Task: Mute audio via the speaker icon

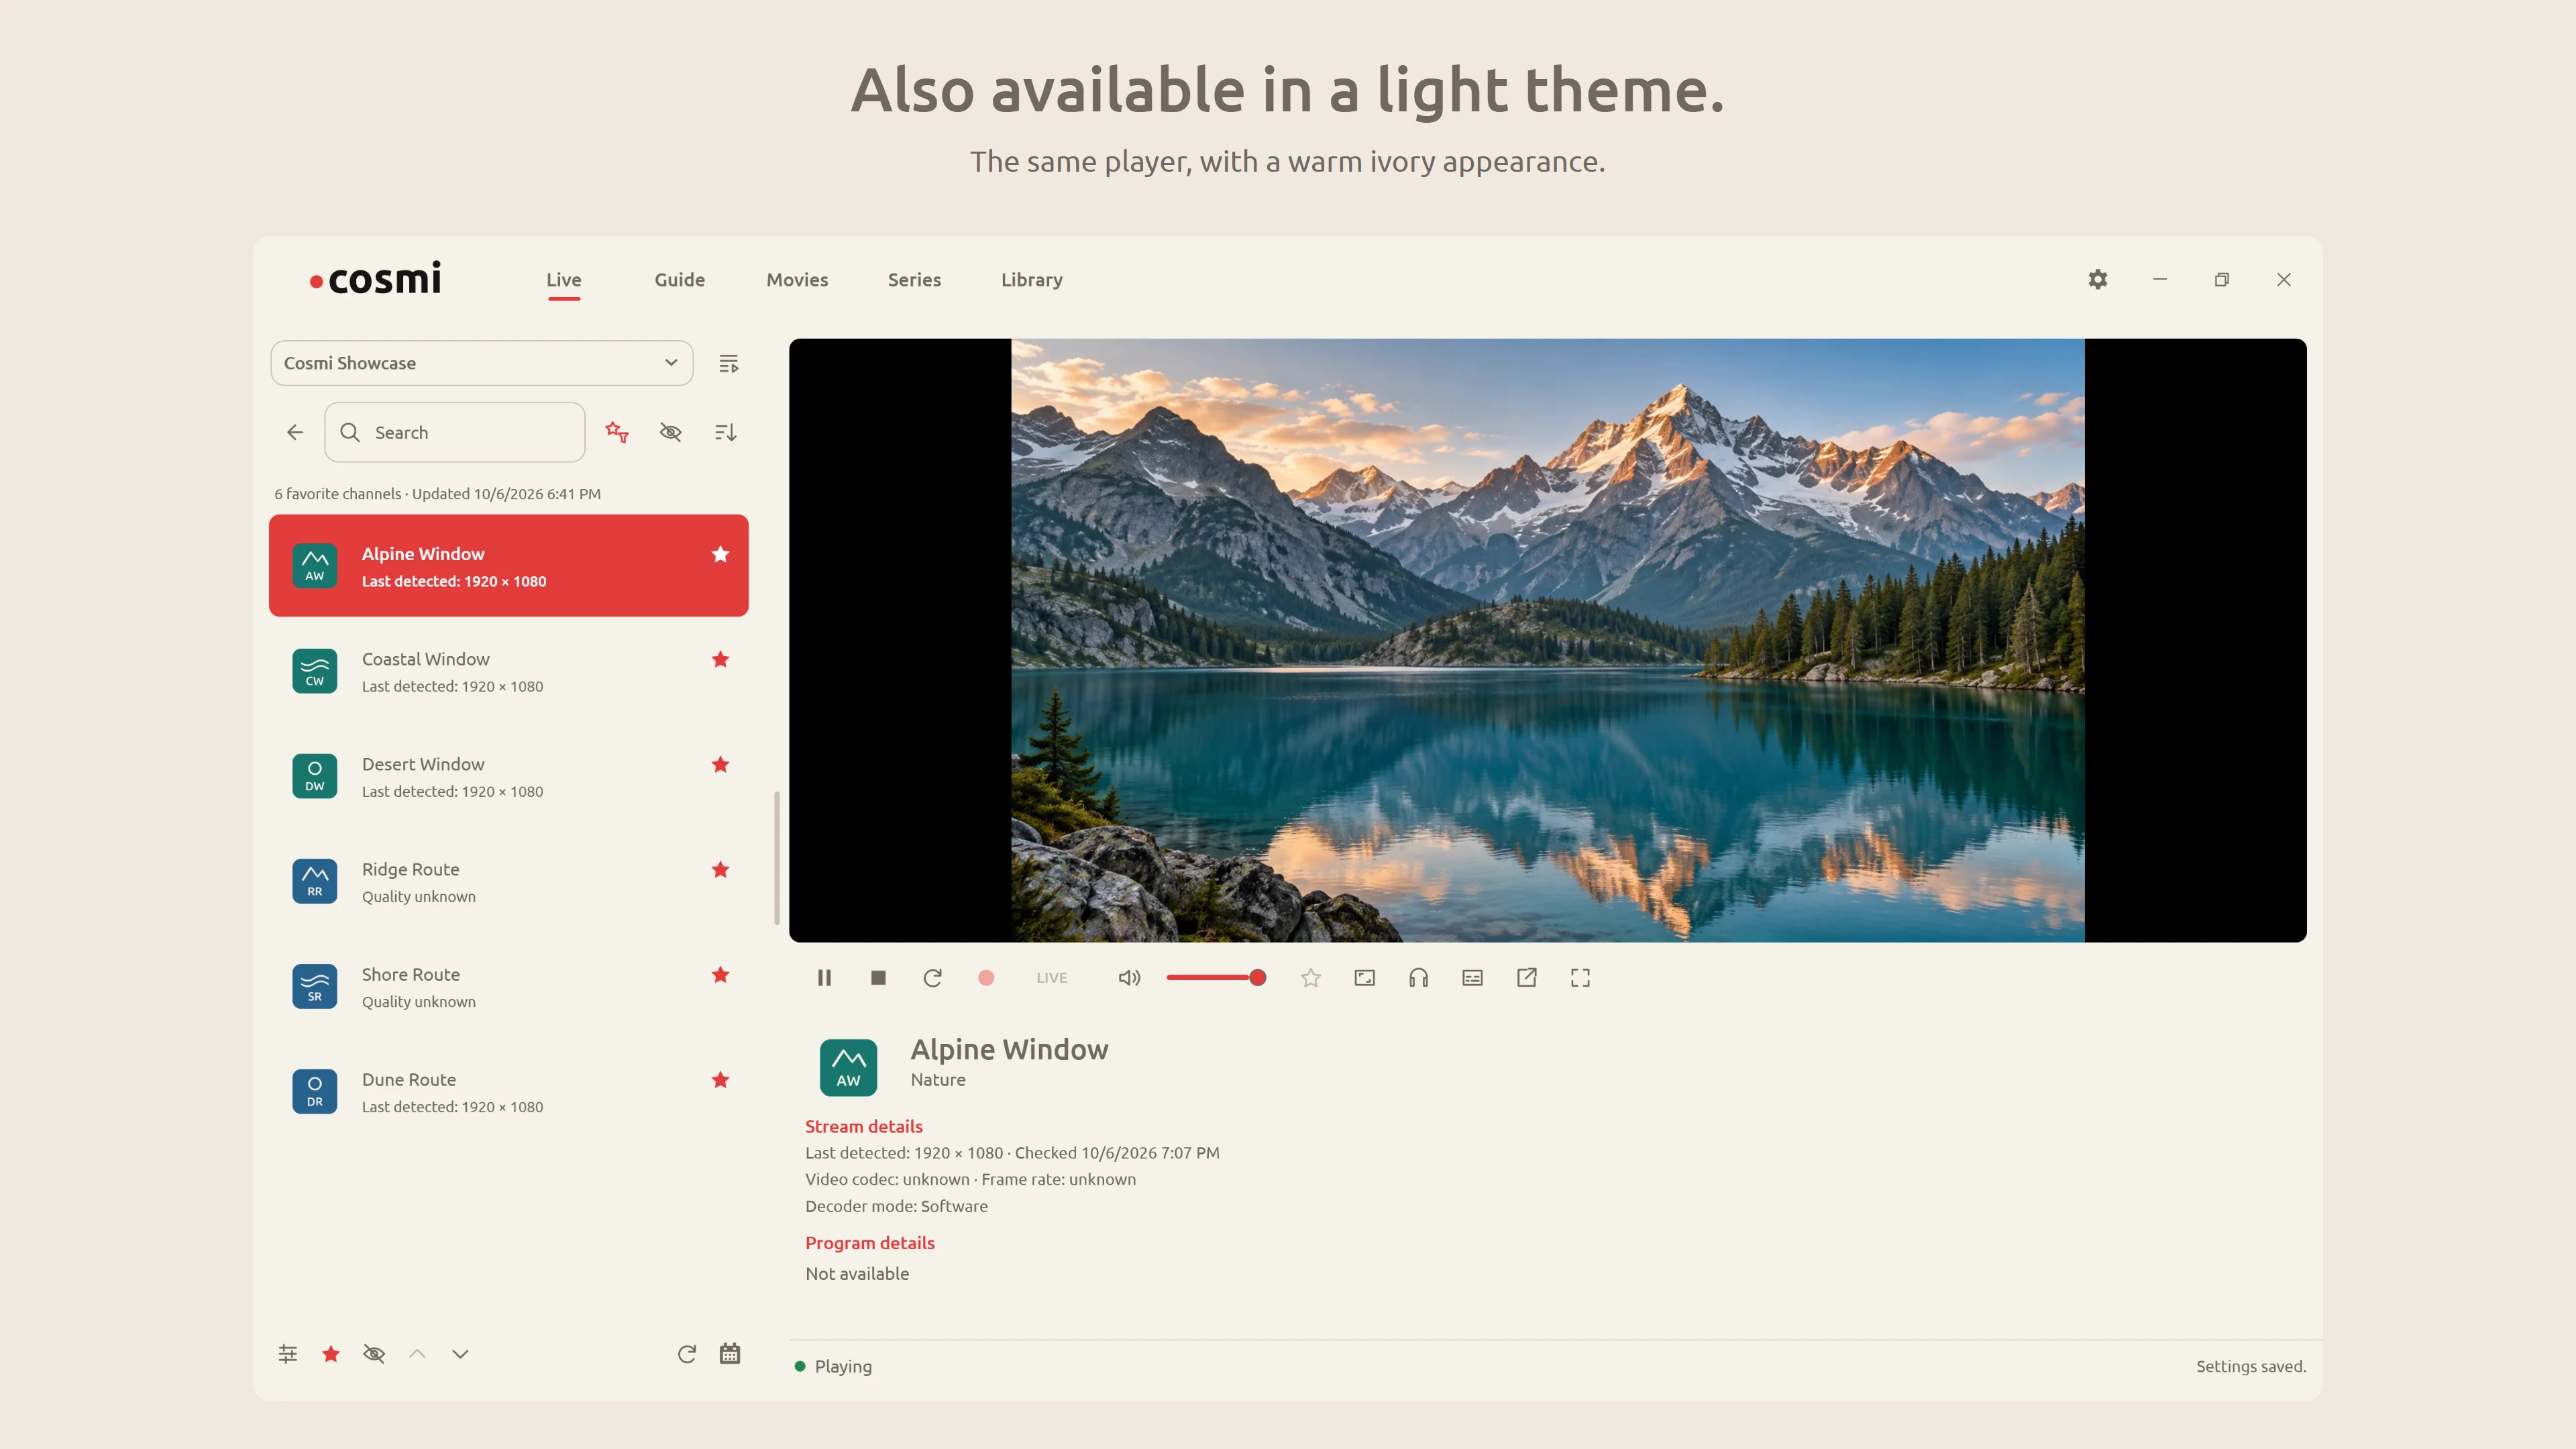Action: click(x=1129, y=977)
